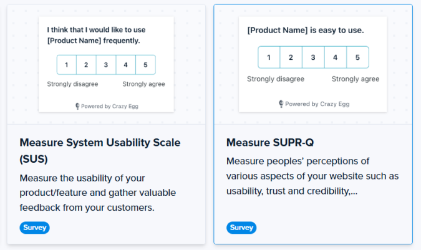Viewport: 421px width, 250px height.
Task: Open the Measure SUPR-Q template title
Action: (x=269, y=143)
